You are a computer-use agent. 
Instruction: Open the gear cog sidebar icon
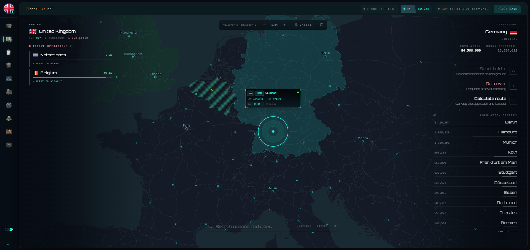[9, 105]
